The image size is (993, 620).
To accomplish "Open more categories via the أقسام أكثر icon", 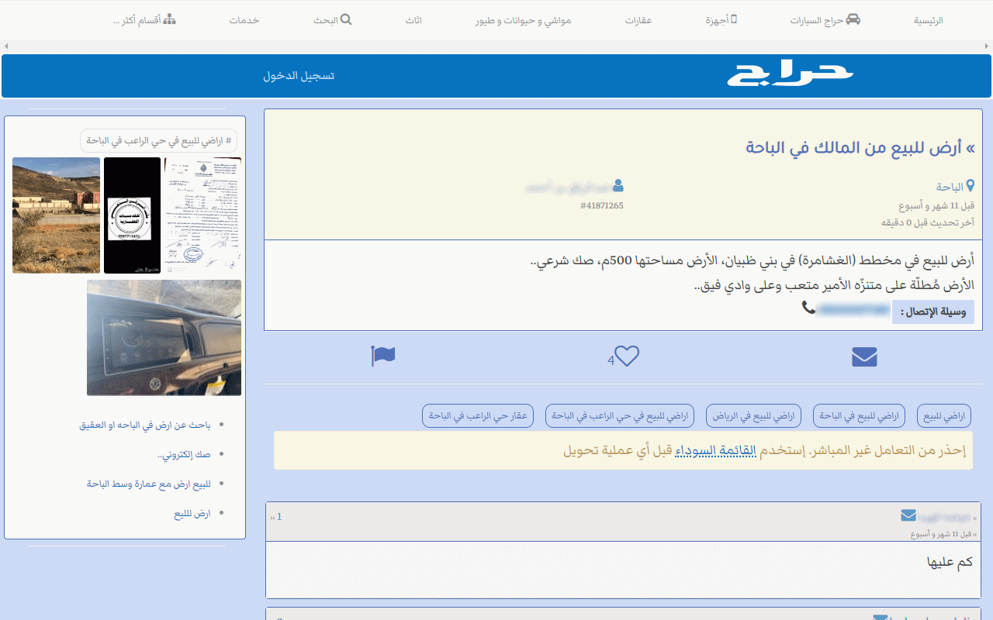I will (169, 19).
